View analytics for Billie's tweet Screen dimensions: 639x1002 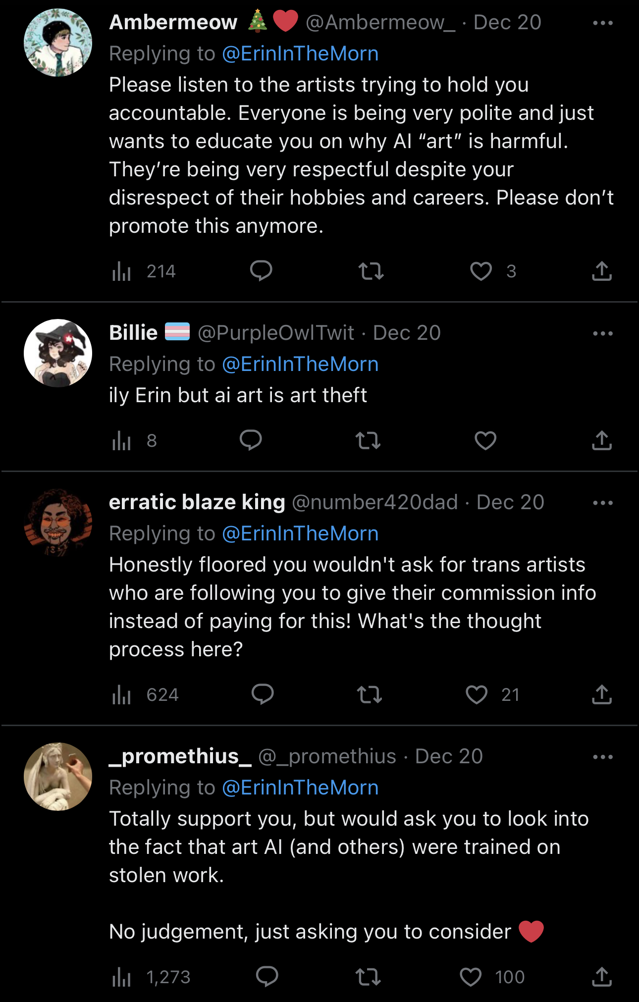121,440
